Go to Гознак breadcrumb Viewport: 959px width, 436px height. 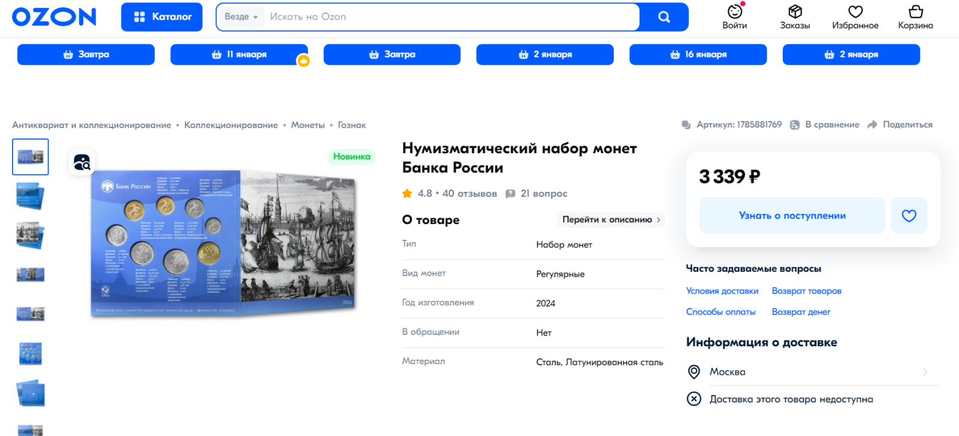[x=352, y=125]
